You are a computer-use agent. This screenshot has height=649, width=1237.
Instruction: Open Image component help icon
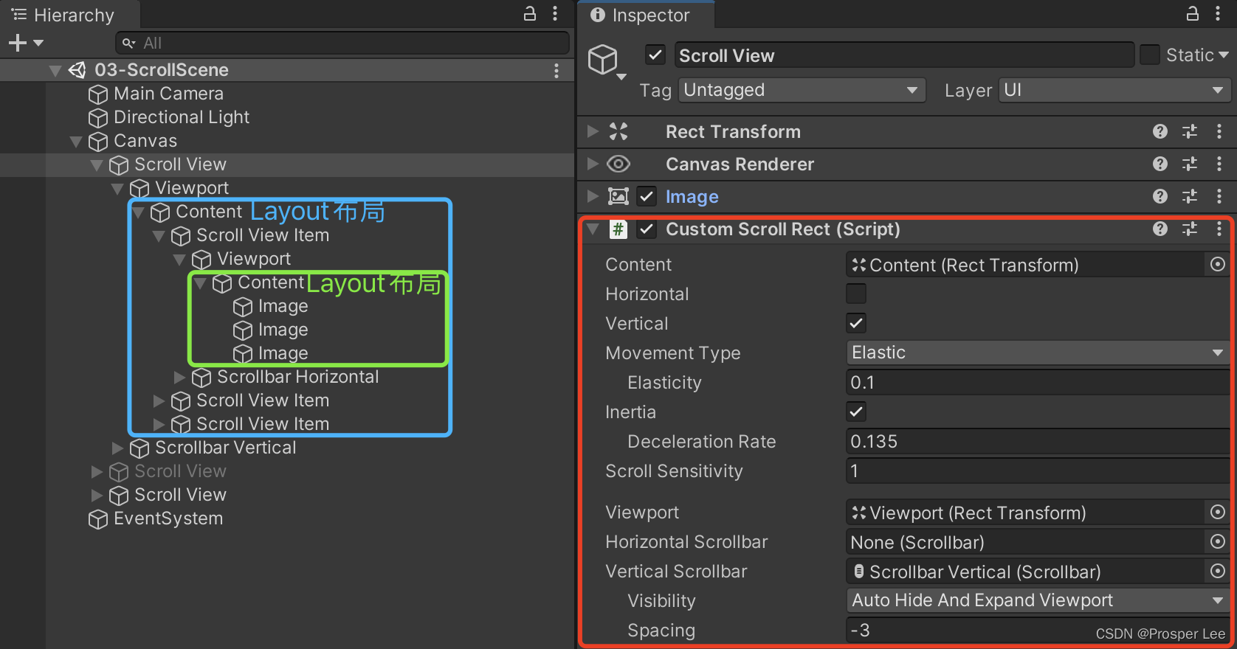click(x=1160, y=196)
